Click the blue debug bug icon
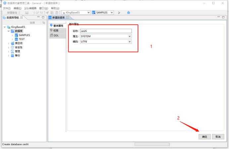 [x=128, y=13]
